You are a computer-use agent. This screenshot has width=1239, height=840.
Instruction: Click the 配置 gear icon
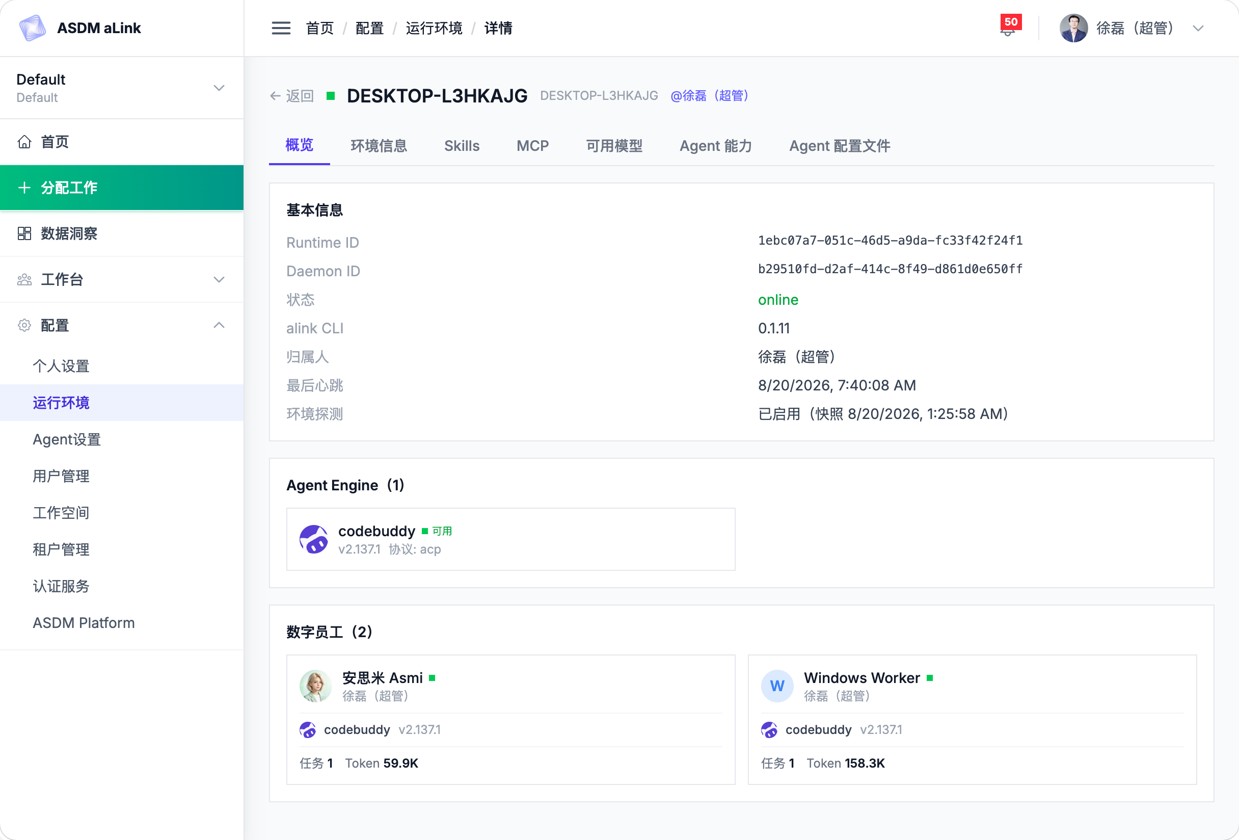pos(24,325)
